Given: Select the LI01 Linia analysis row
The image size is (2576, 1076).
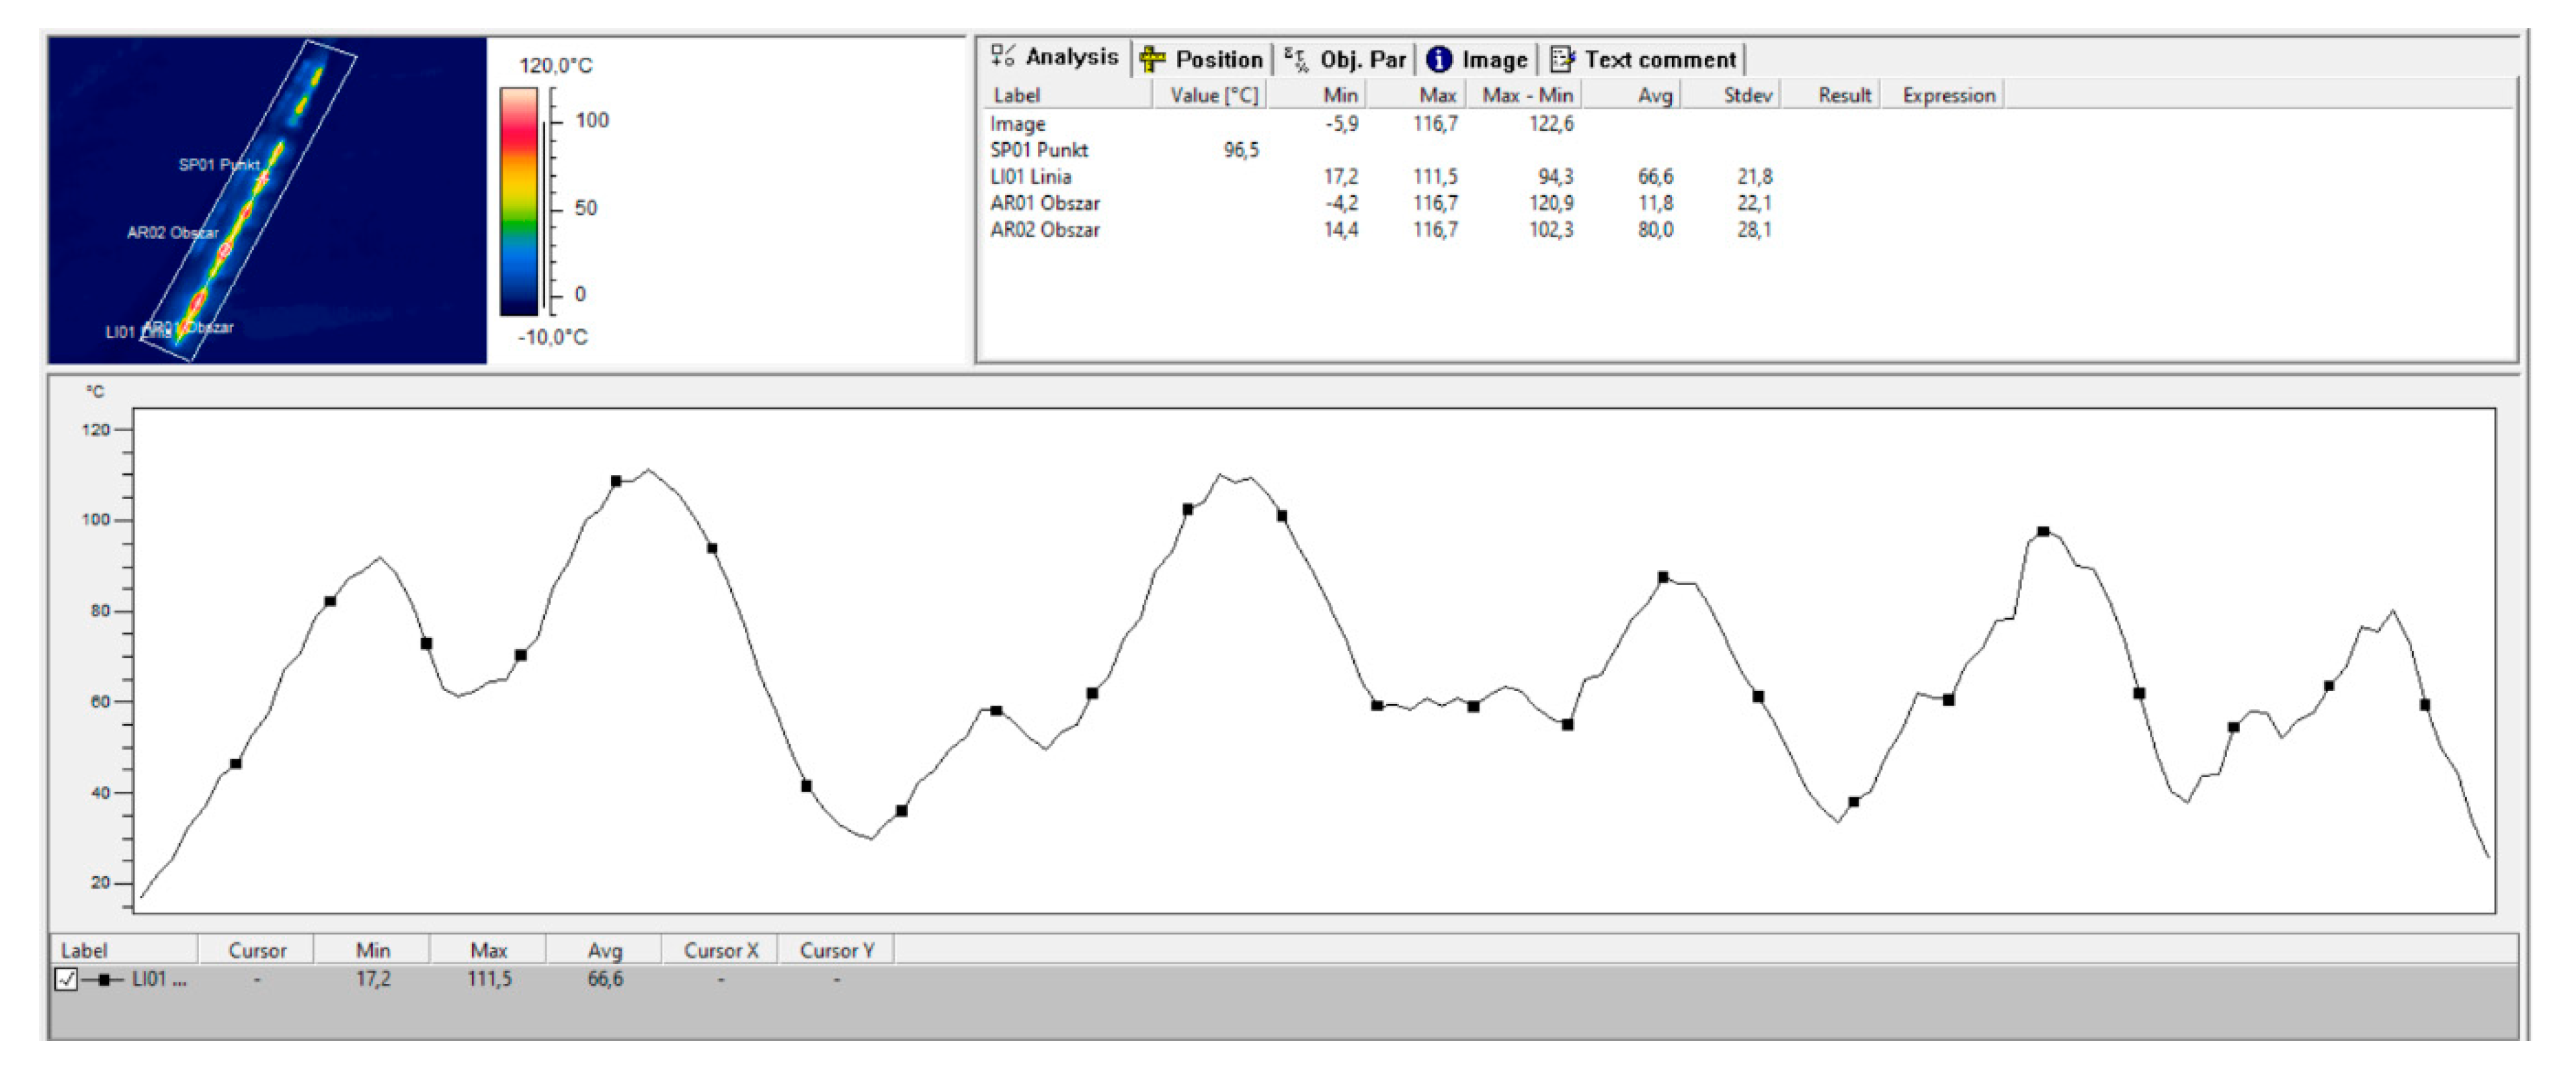Looking at the screenshot, I should [x=1031, y=177].
